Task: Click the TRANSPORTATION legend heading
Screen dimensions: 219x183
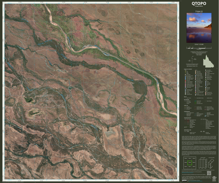Action: pos(187,118)
